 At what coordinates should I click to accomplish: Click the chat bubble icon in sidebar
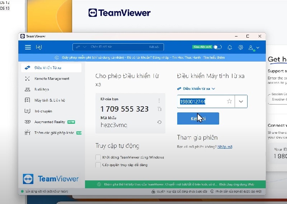(27, 111)
